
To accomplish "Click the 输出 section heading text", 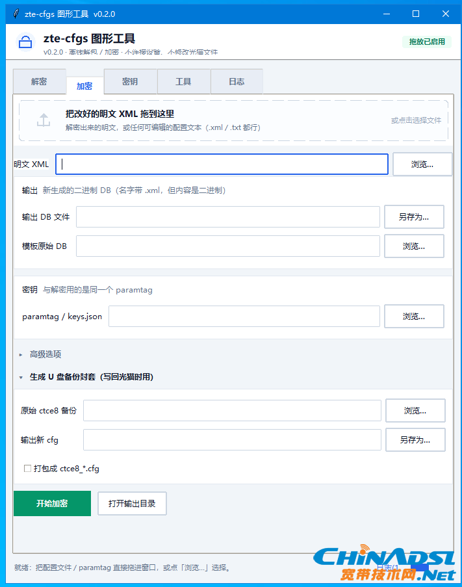I will tap(30, 190).
